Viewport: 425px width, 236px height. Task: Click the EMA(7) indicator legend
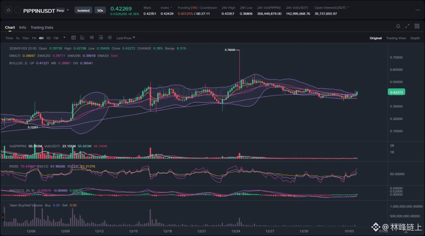pos(15,56)
